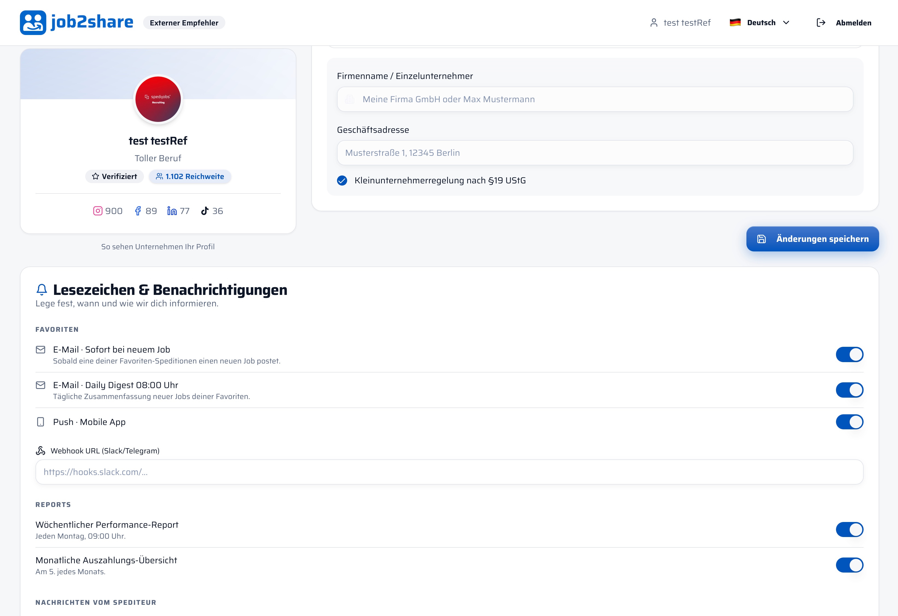Click the webhook icon beside Webhook URL

pos(41,450)
